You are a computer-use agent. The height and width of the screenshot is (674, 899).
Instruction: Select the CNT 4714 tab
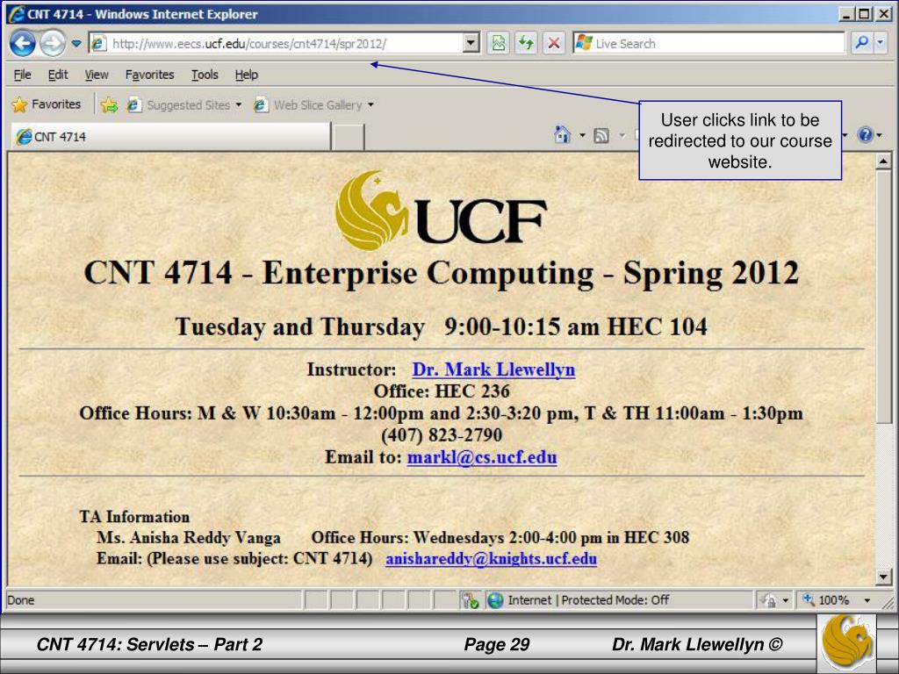(171, 137)
